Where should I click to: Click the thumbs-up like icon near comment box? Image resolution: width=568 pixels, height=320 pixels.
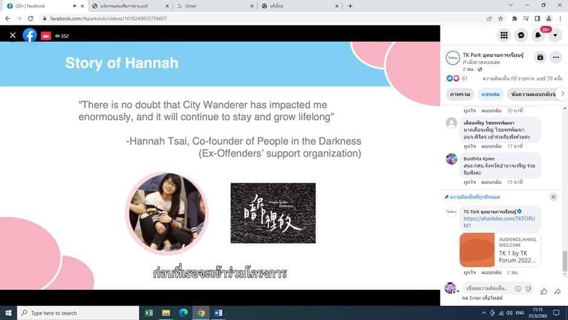tap(544, 291)
